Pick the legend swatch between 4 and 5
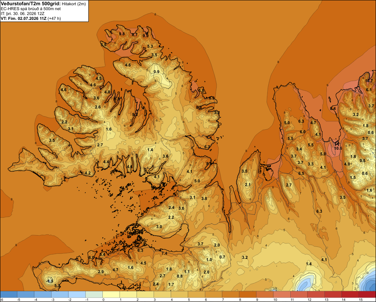This screenshot has width=376, height=302. pyautogui.click(x=179, y=294)
